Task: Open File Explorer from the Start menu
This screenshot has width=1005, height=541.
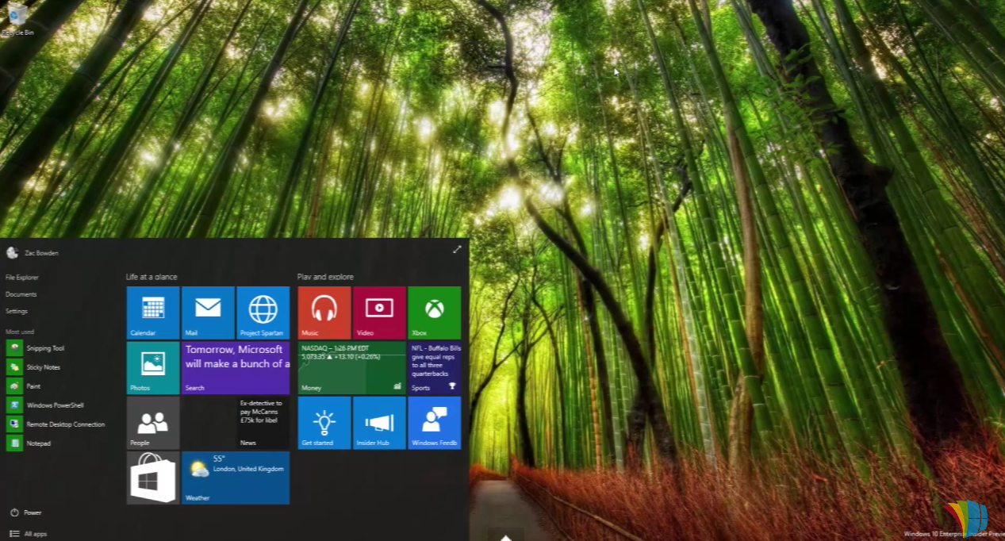Action: pos(22,277)
